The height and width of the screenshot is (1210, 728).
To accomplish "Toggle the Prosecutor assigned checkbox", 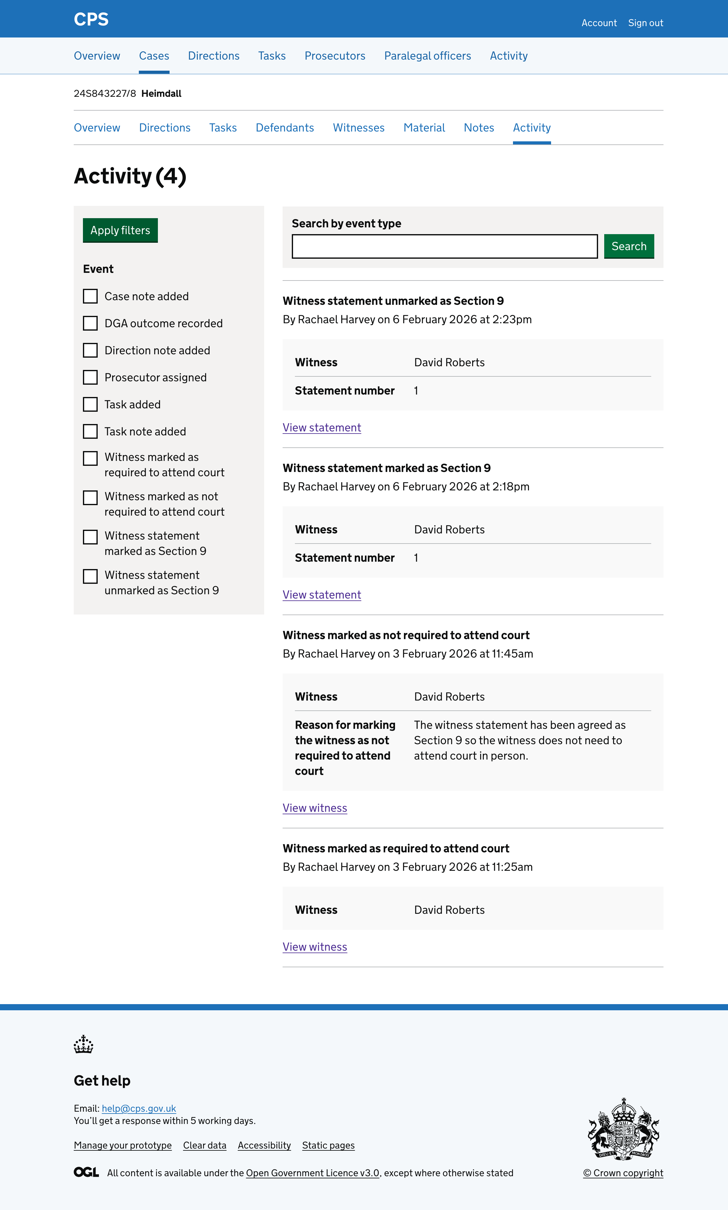I will pos(90,377).
